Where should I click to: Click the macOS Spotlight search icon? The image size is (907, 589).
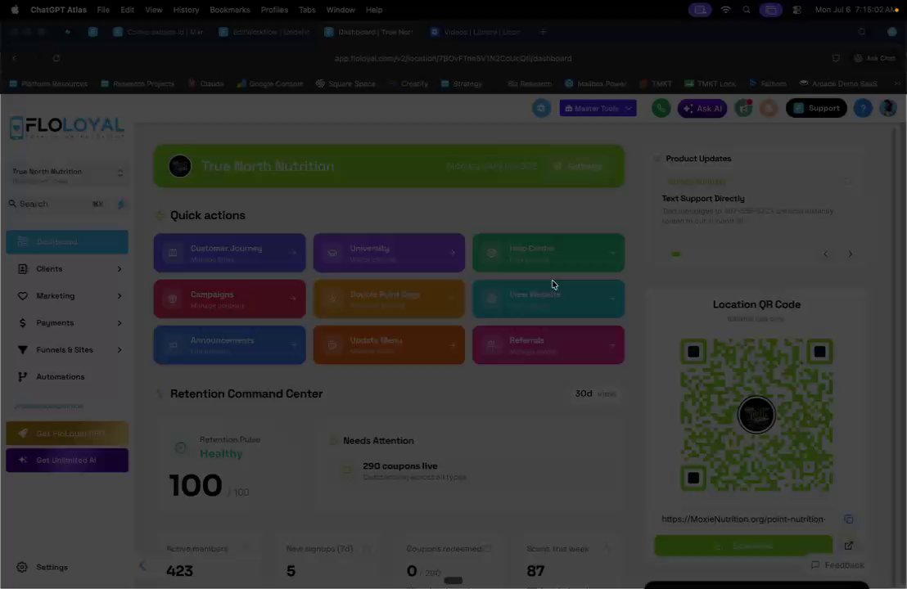coord(747,10)
